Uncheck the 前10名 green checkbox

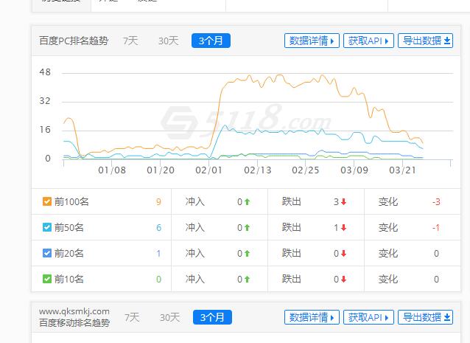pyautogui.click(x=47, y=279)
